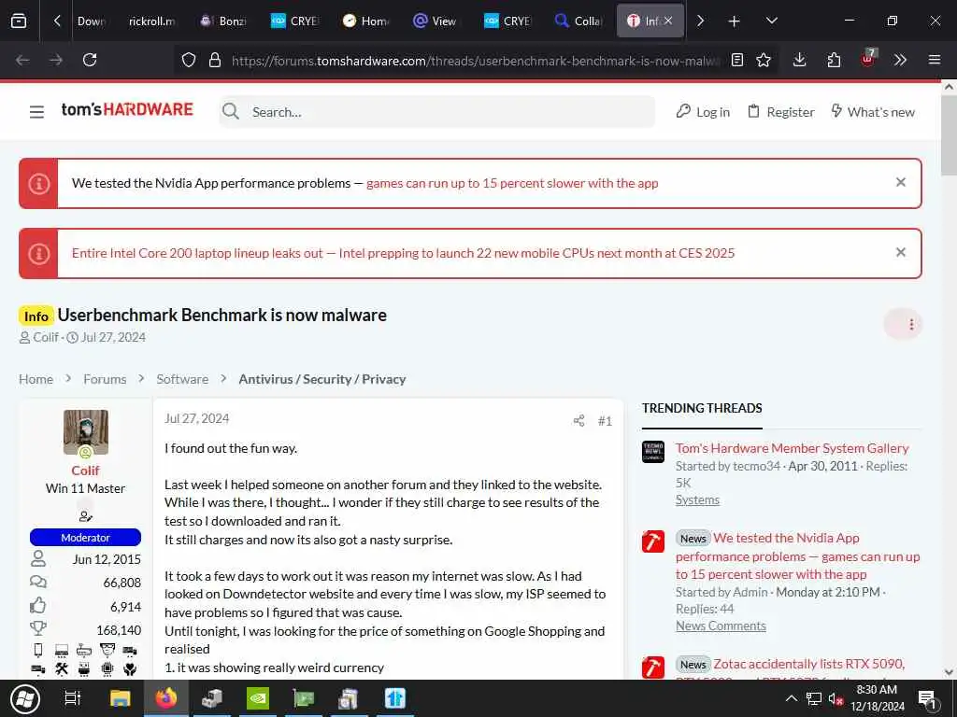Open Tom's Hardware Member System Gallery thread
The image size is (957, 717).
(x=793, y=448)
